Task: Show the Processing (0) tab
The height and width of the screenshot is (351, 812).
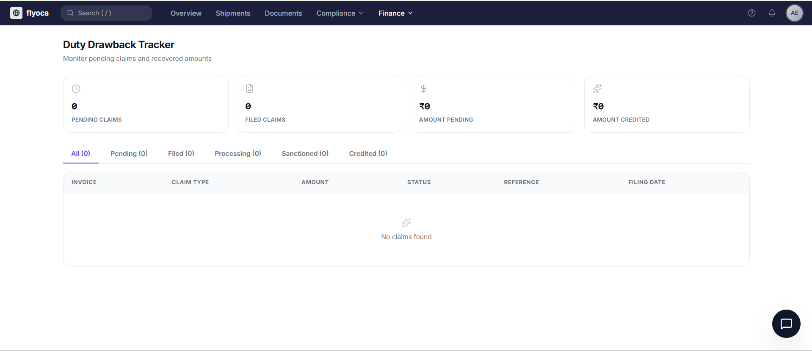Action: click(x=238, y=153)
